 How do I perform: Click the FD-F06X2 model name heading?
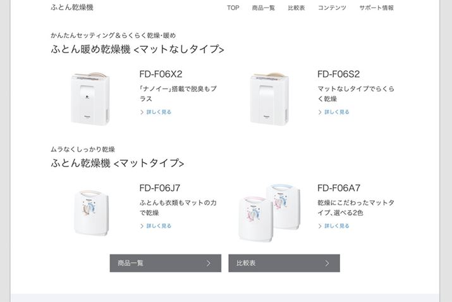(x=161, y=74)
